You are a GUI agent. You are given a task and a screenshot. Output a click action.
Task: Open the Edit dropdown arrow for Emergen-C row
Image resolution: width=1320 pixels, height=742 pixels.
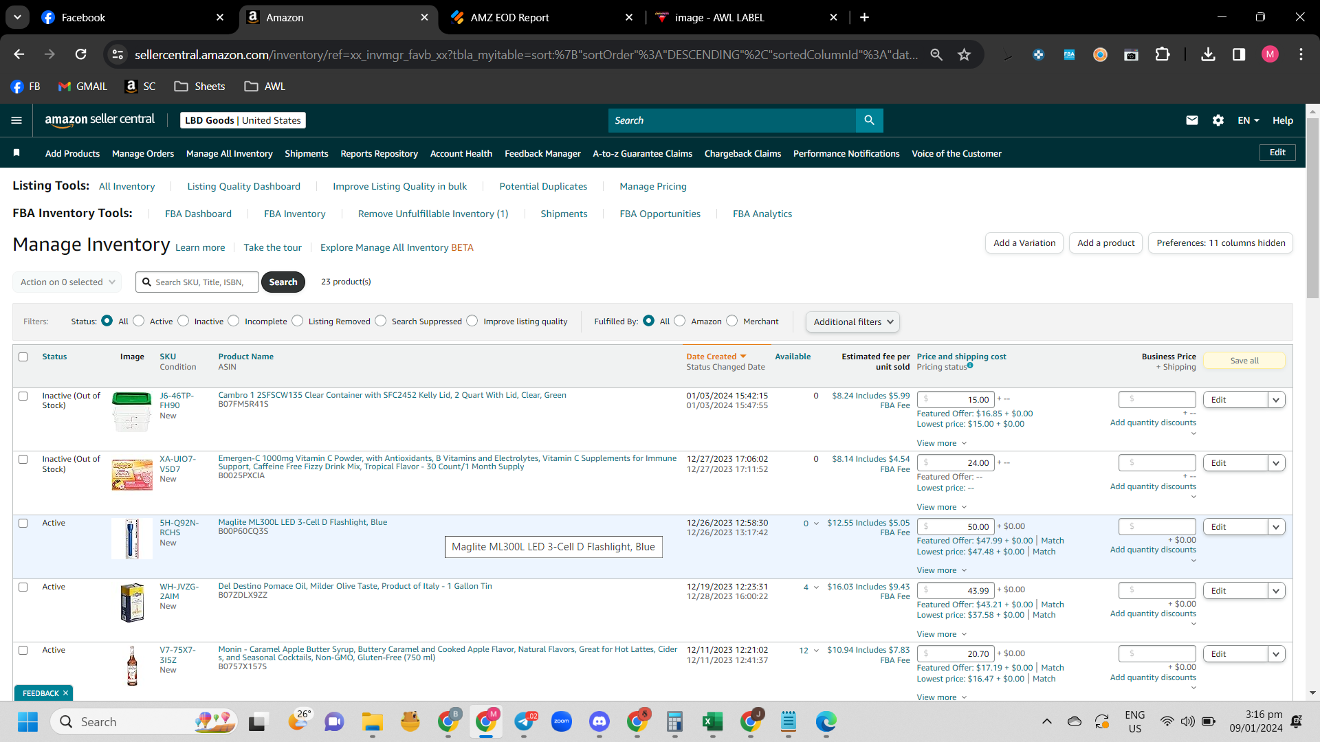point(1277,463)
